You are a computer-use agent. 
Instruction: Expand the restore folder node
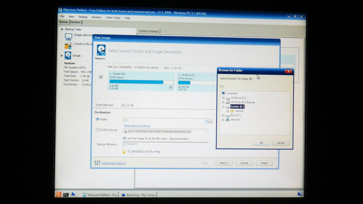pos(227,111)
